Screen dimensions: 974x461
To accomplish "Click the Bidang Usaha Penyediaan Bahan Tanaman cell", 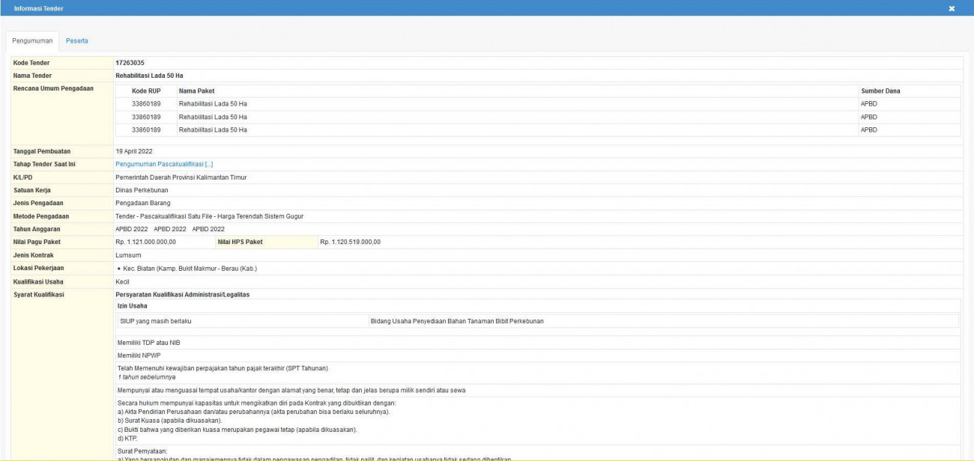I will coord(458,321).
